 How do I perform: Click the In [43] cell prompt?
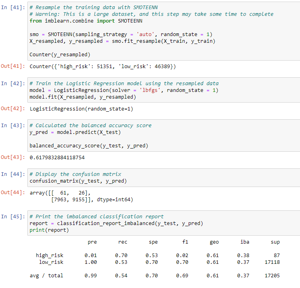coord(13,126)
